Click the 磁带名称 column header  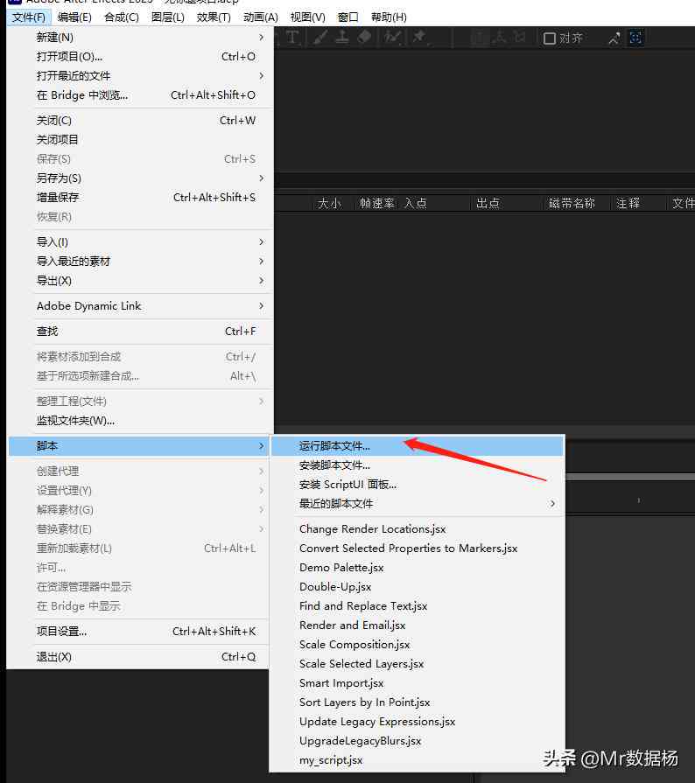pos(572,203)
